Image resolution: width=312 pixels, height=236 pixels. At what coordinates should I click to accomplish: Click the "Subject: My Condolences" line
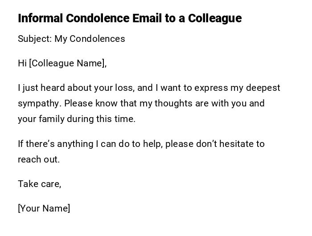click(x=71, y=39)
